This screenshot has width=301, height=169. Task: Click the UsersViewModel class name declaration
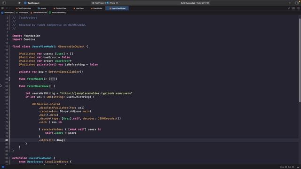pos(43,46)
